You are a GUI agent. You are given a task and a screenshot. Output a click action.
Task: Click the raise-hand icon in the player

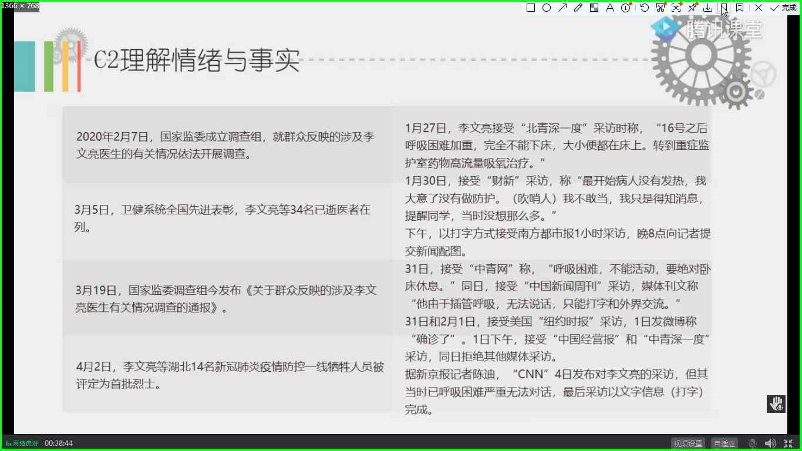[x=776, y=403]
